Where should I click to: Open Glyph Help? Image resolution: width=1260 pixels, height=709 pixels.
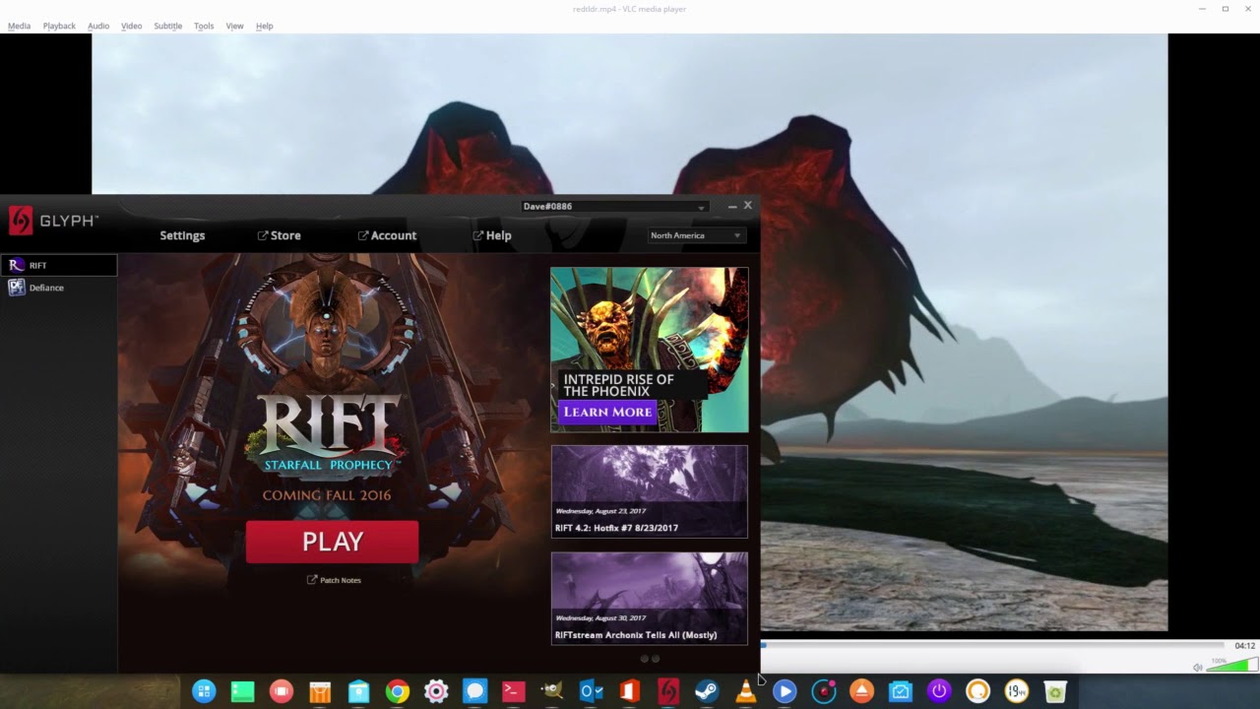[x=492, y=235]
